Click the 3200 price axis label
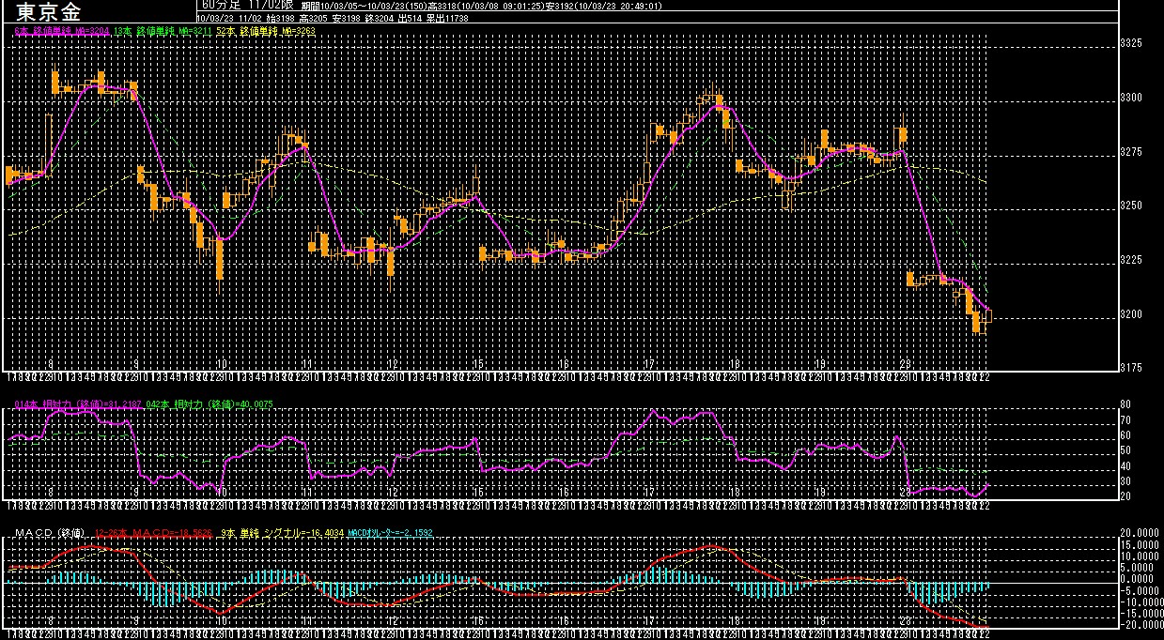1164x640 pixels. click(1131, 314)
